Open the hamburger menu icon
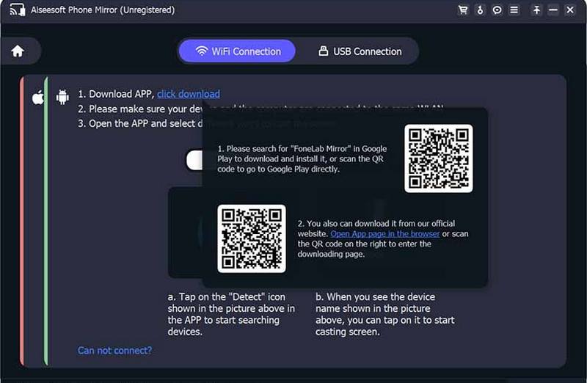 [514, 10]
